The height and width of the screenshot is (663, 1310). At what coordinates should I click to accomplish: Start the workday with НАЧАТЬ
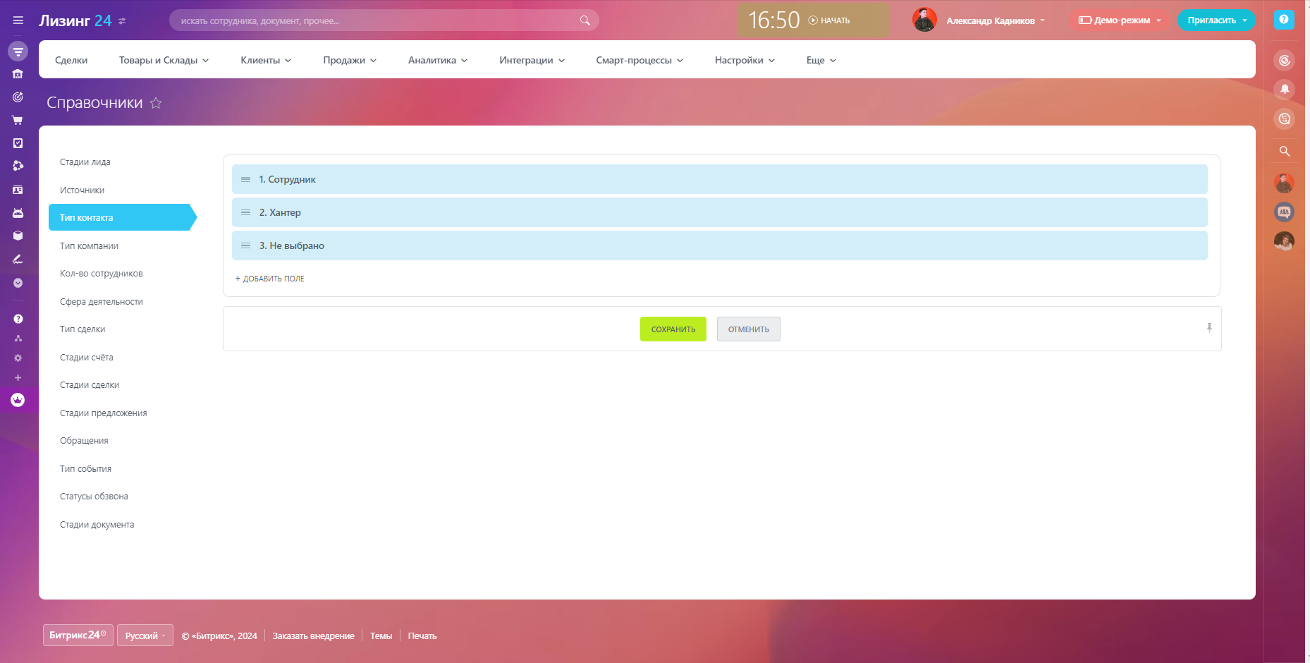(829, 20)
